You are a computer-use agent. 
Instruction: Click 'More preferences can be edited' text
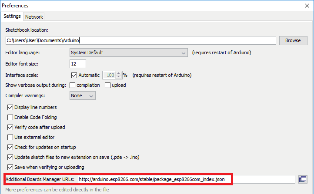pyautogui.click(x=57, y=190)
